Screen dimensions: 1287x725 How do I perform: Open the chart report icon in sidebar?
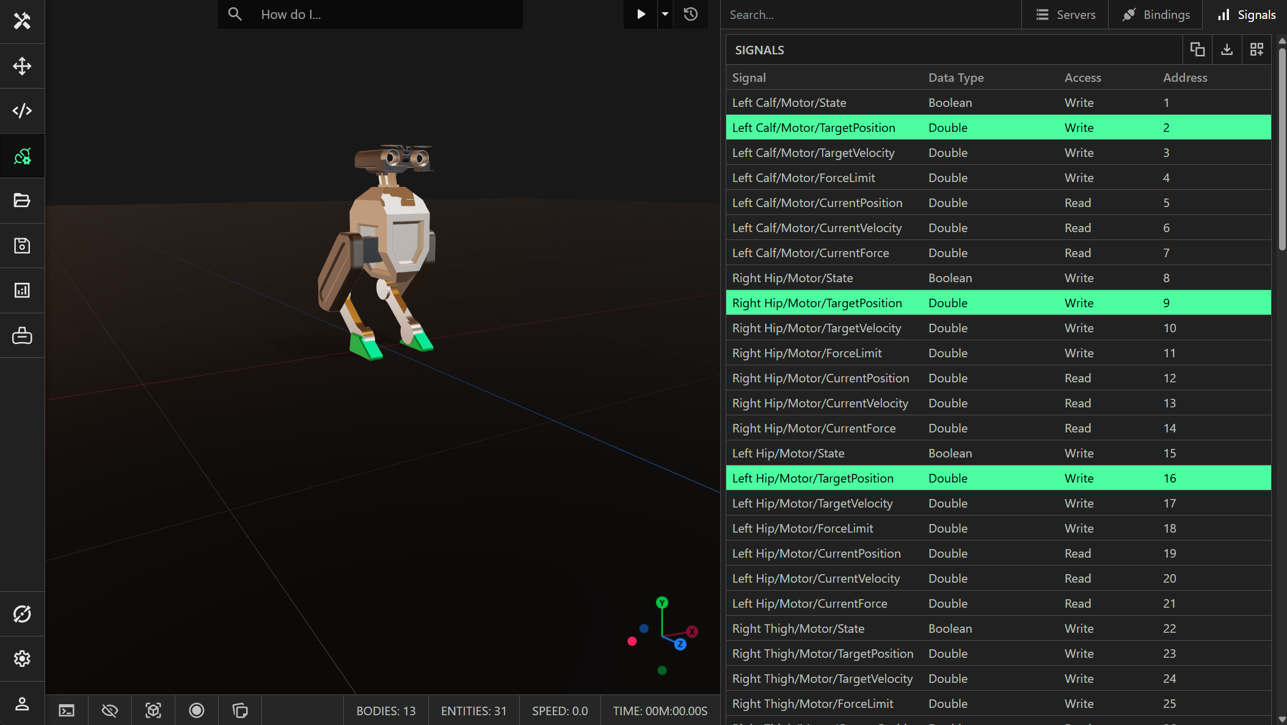(22, 290)
